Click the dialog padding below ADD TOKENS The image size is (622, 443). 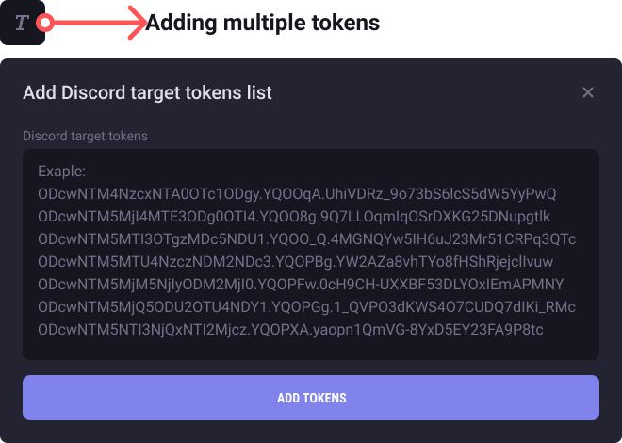coord(311,431)
